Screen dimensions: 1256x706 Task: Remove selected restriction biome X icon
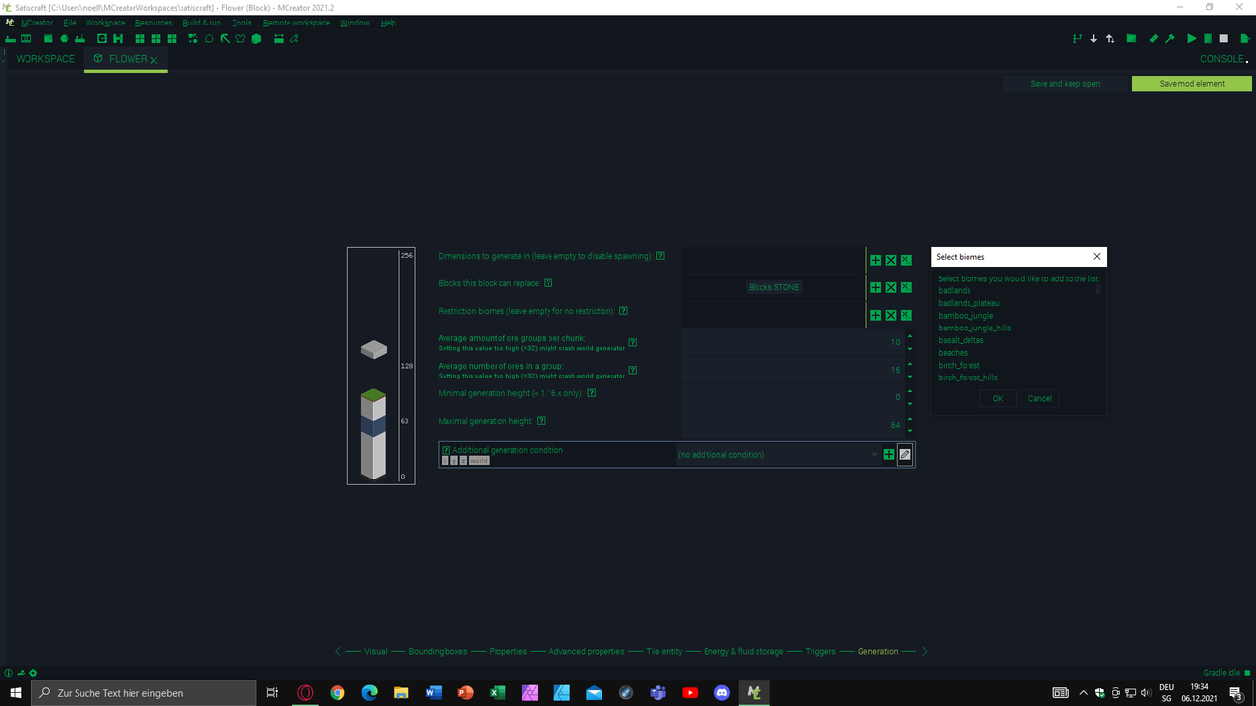pos(891,316)
